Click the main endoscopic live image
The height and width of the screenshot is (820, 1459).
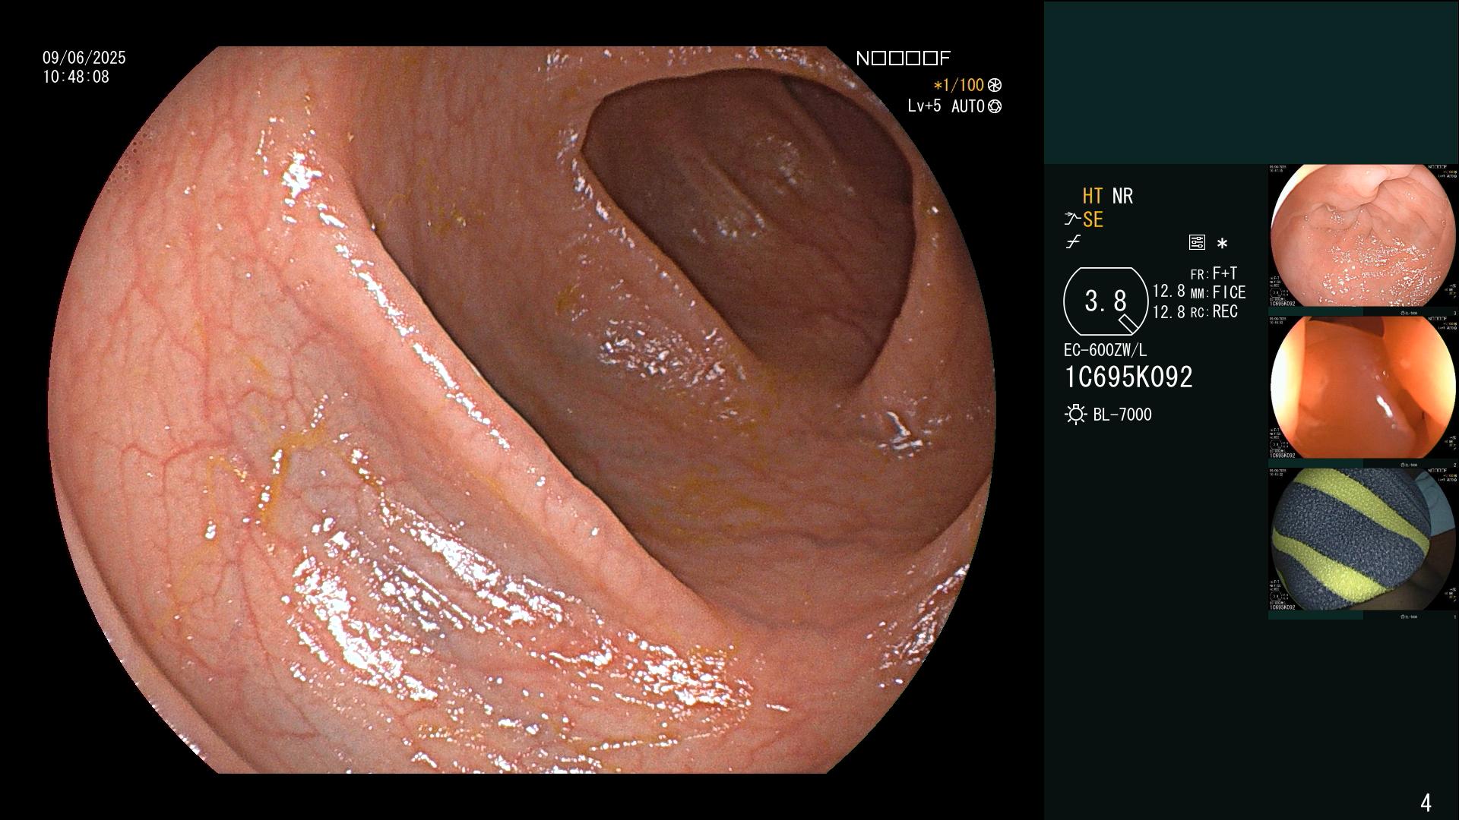click(x=522, y=410)
